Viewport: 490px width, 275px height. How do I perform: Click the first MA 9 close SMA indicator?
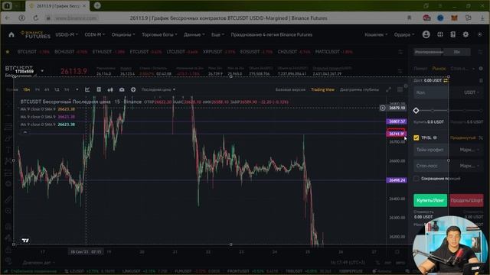(47, 109)
